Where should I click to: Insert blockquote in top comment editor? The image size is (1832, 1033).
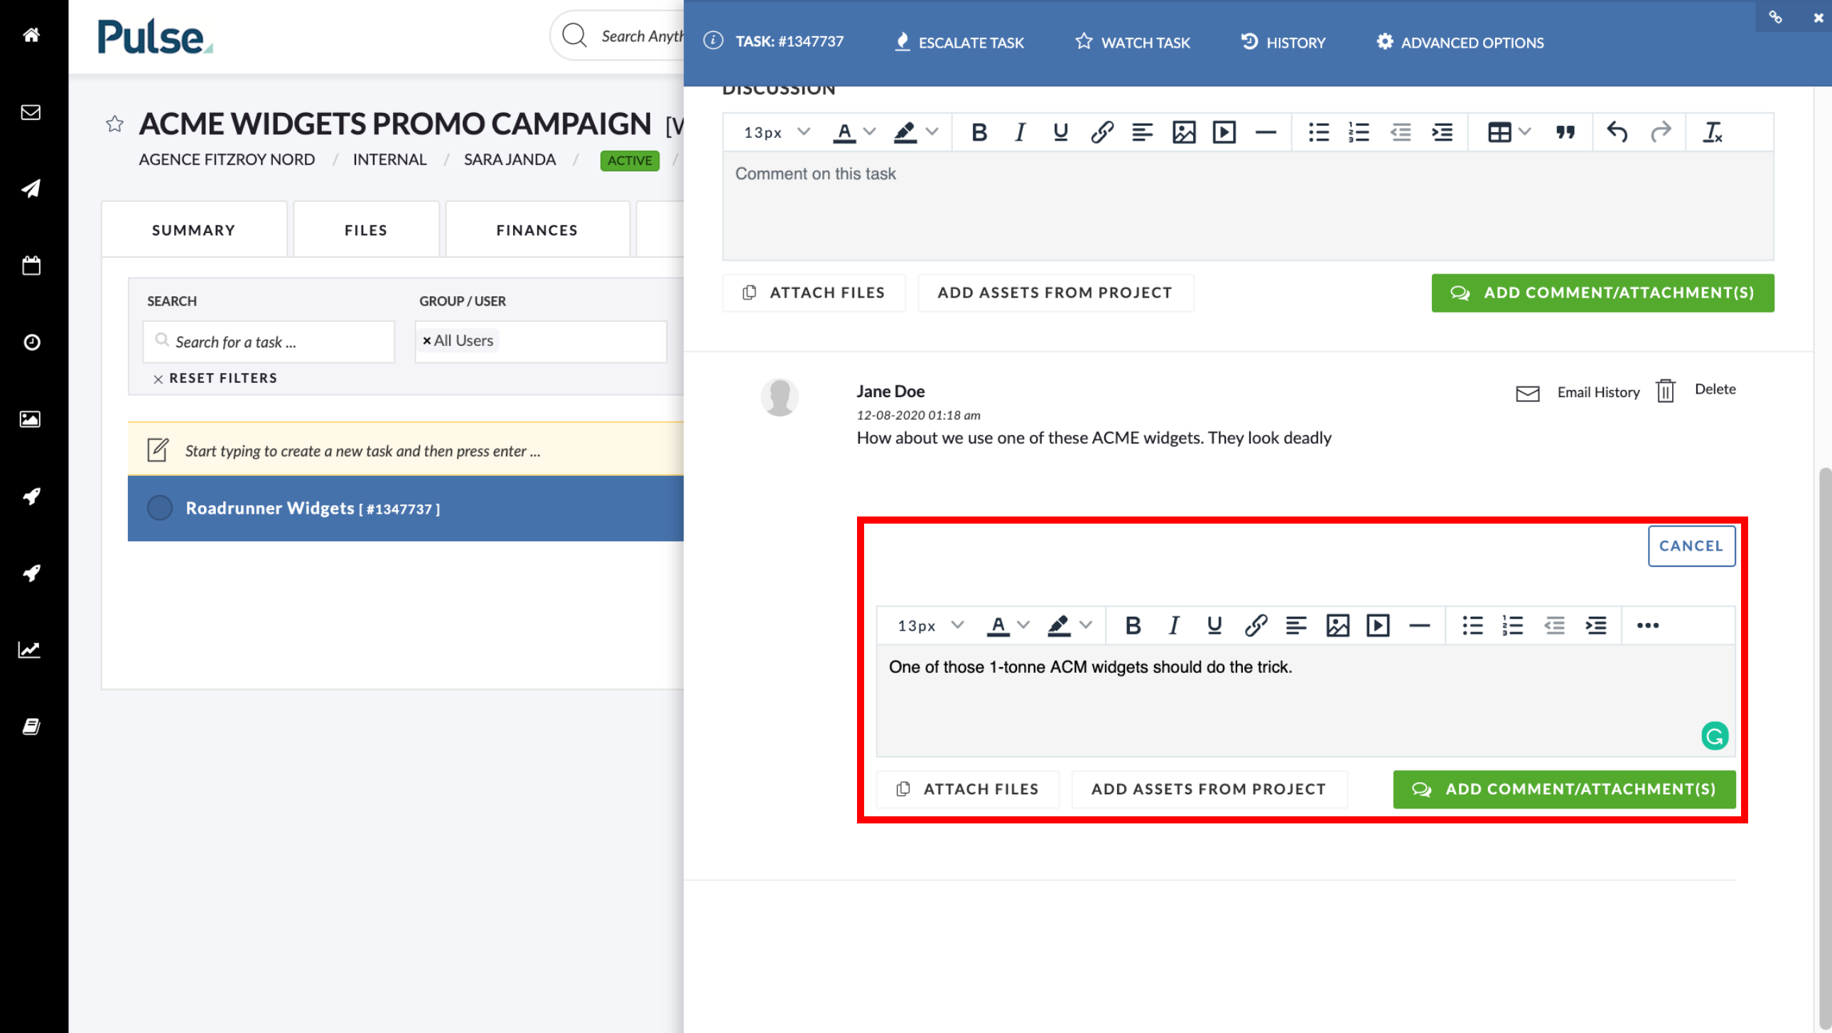click(x=1565, y=132)
